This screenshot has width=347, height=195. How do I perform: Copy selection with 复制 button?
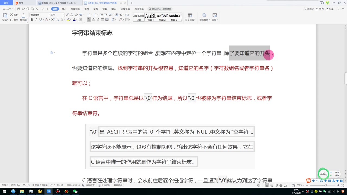[14, 19]
